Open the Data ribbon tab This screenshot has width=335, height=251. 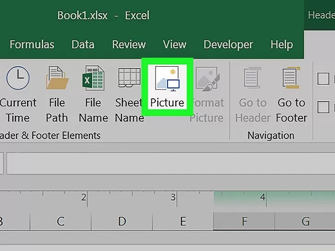(83, 45)
